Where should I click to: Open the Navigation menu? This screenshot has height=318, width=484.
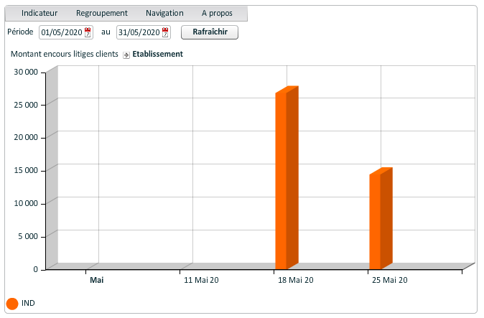tap(164, 13)
